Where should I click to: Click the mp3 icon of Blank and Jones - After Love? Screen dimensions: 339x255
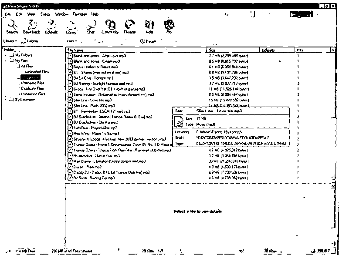pos(70,56)
